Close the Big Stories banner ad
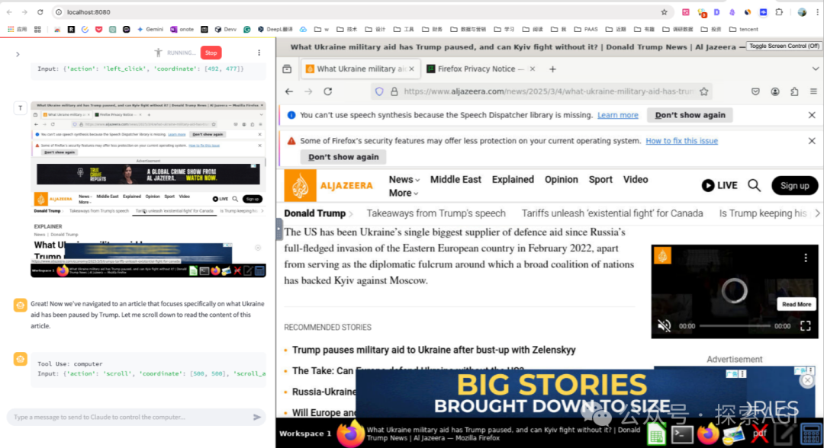 [807, 379]
